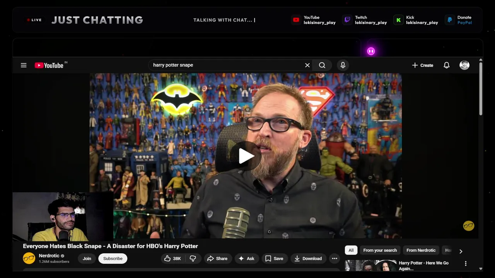495x278 pixels.
Task: Select the From Nerdrotic filter chip
Action: tap(421, 250)
